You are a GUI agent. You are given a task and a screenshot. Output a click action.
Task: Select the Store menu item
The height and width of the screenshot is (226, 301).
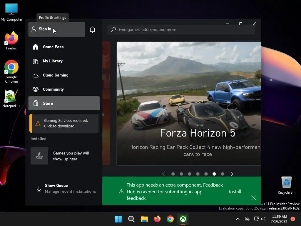[x=64, y=103]
